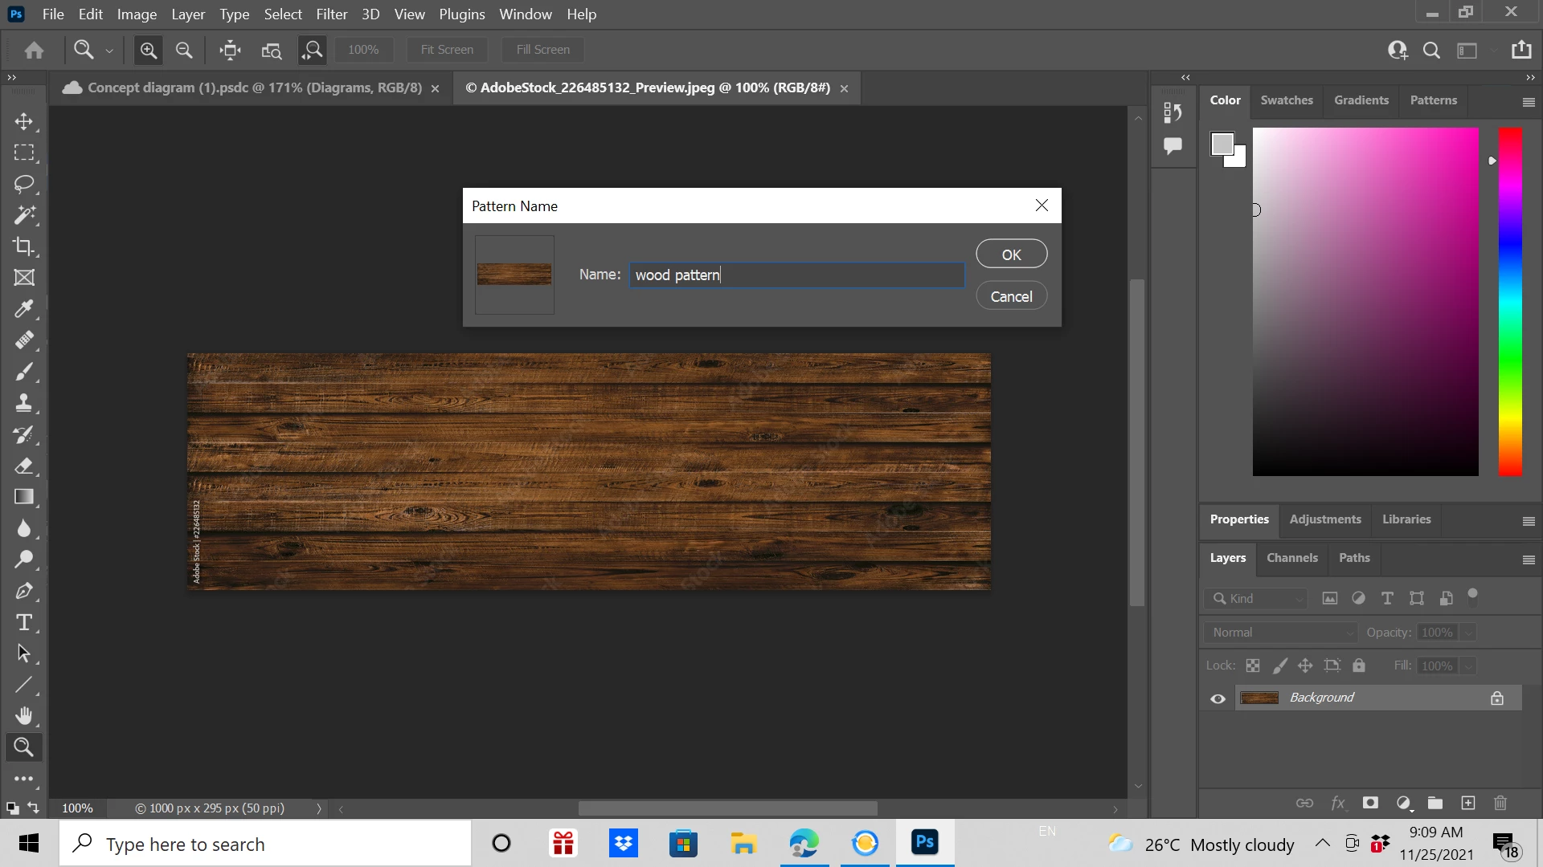Viewport: 1543px width, 867px height.
Task: Click the zoom in magnifier option
Action: 148,50
